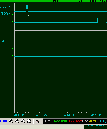Click the zoom out magnifier icon
The width and height of the screenshot is (107, 129).
tap(17, 121)
